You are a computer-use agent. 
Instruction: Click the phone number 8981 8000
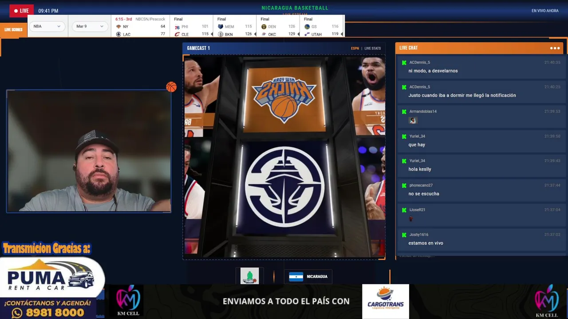(x=55, y=313)
